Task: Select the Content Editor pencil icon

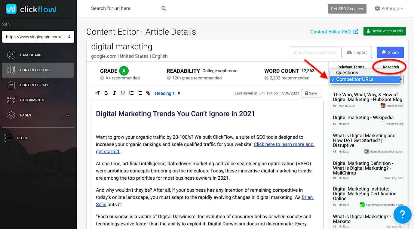Action: click(x=11, y=70)
